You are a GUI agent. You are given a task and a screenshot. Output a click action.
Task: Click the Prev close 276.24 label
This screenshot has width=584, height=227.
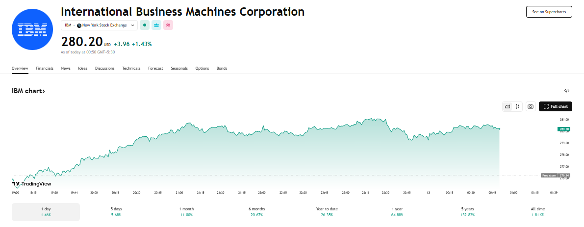point(556,175)
